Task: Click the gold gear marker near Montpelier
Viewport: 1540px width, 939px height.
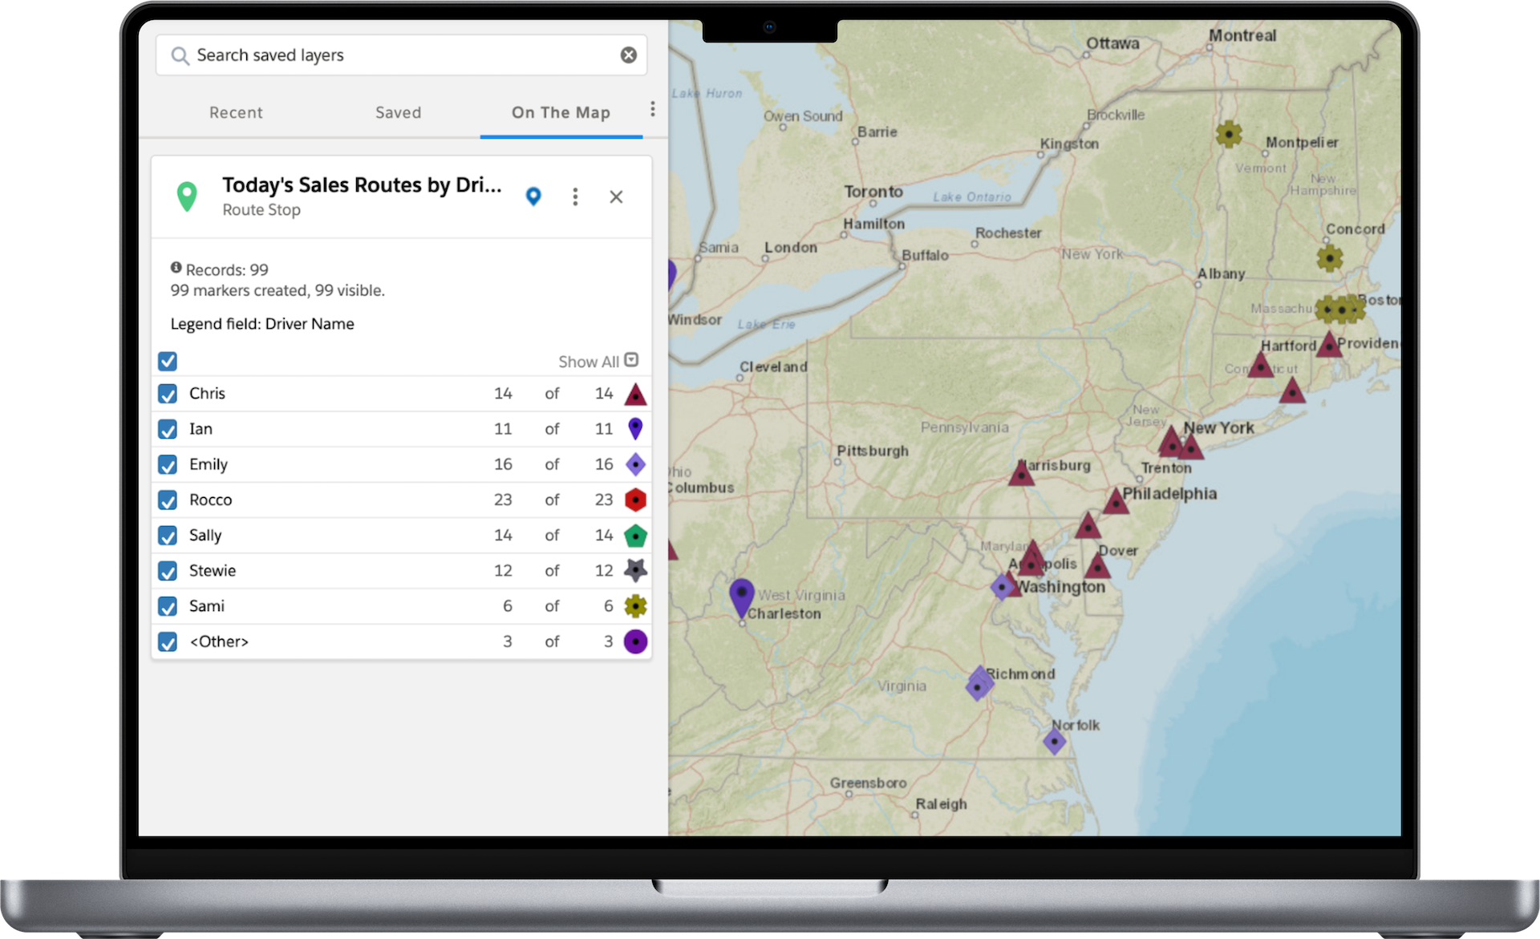Action: coord(1228,134)
